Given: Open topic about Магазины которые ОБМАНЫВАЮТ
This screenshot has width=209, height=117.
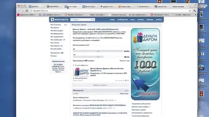Looking at the screenshot, I should click(x=99, y=105).
